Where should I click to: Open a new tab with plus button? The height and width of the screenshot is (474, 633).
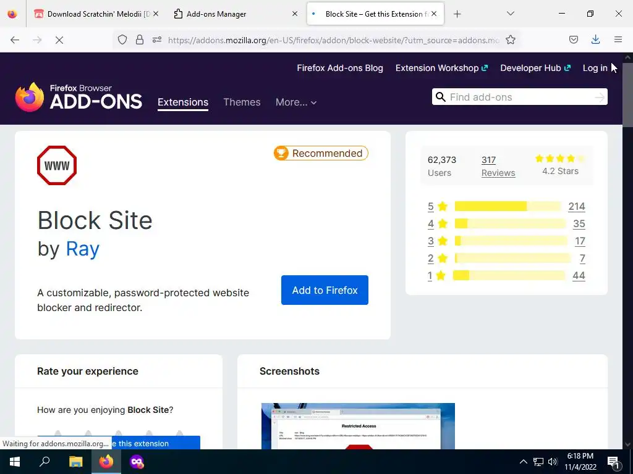coord(457,14)
